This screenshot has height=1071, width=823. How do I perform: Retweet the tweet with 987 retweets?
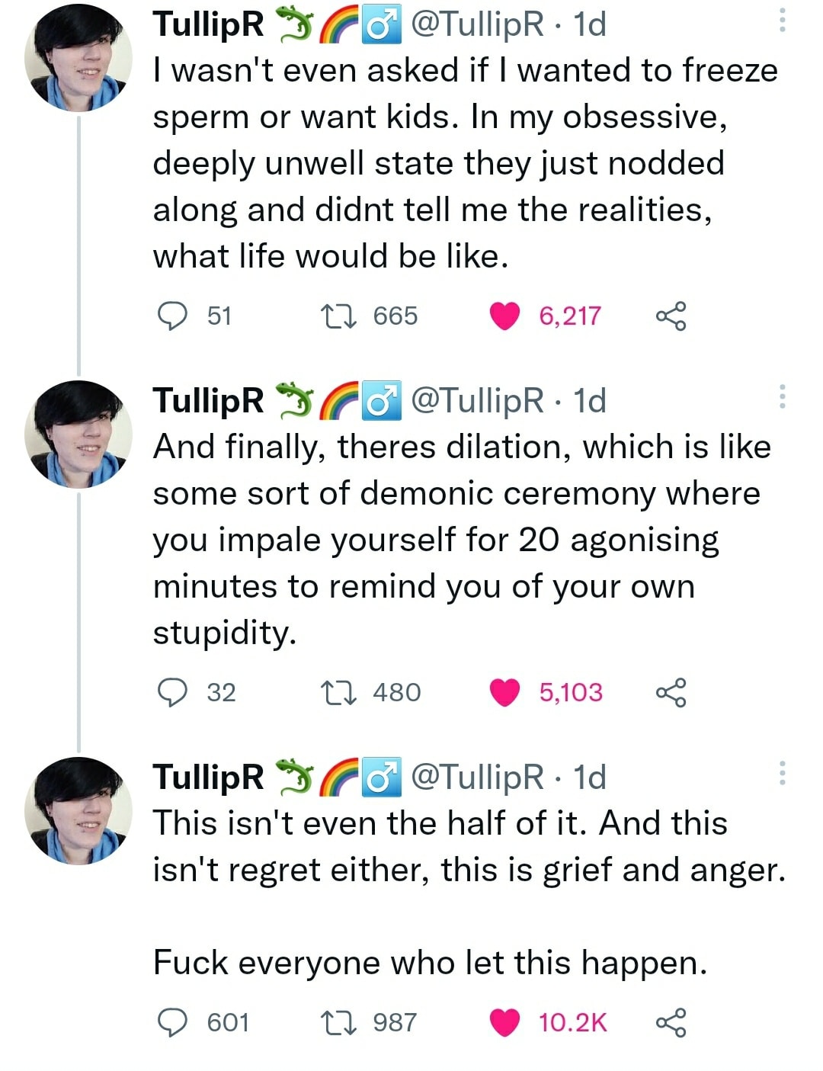(338, 1022)
